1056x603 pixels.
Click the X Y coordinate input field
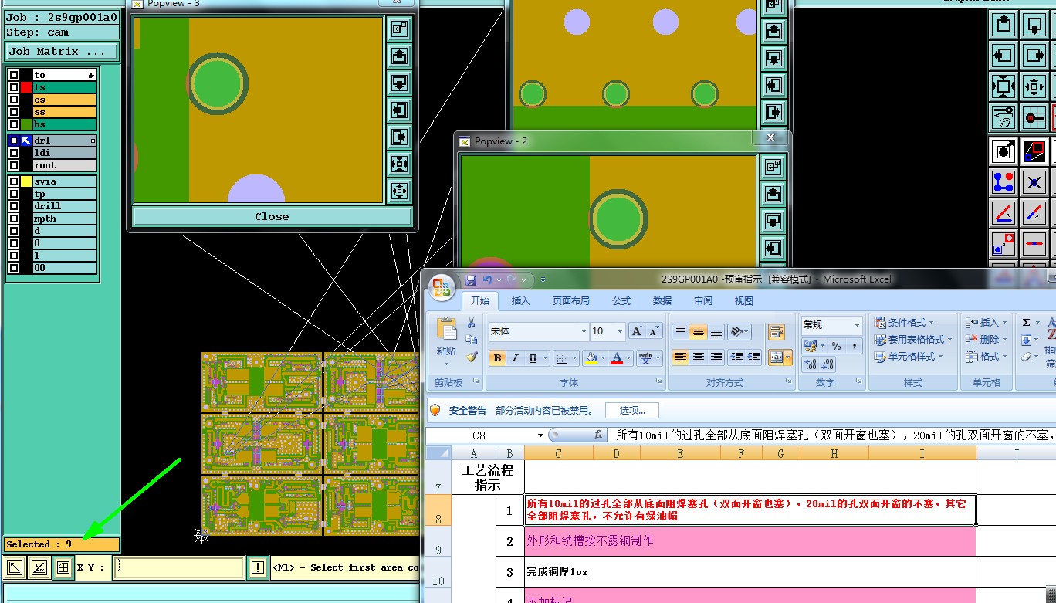(x=179, y=567)
